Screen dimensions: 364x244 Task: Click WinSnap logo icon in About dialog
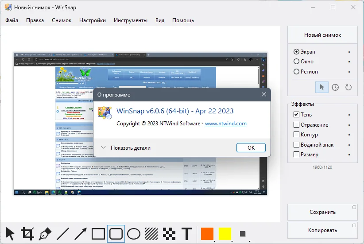pyautogui.click(x=105, y=112)
